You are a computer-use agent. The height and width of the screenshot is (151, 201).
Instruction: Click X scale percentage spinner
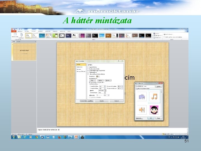(122, 86)
